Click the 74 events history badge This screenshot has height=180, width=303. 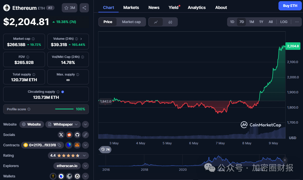[105, 149]
